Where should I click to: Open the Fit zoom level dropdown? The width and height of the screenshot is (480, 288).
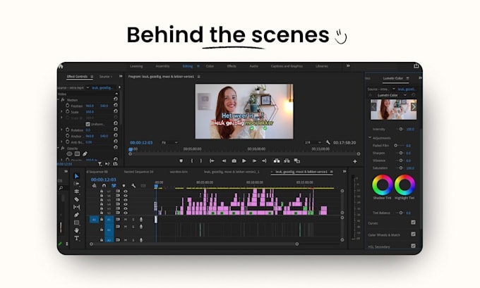(169, 142)
